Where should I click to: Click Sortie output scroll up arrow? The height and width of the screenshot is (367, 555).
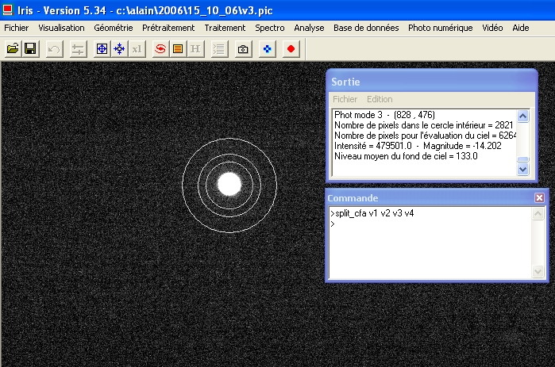pos(522,116)
